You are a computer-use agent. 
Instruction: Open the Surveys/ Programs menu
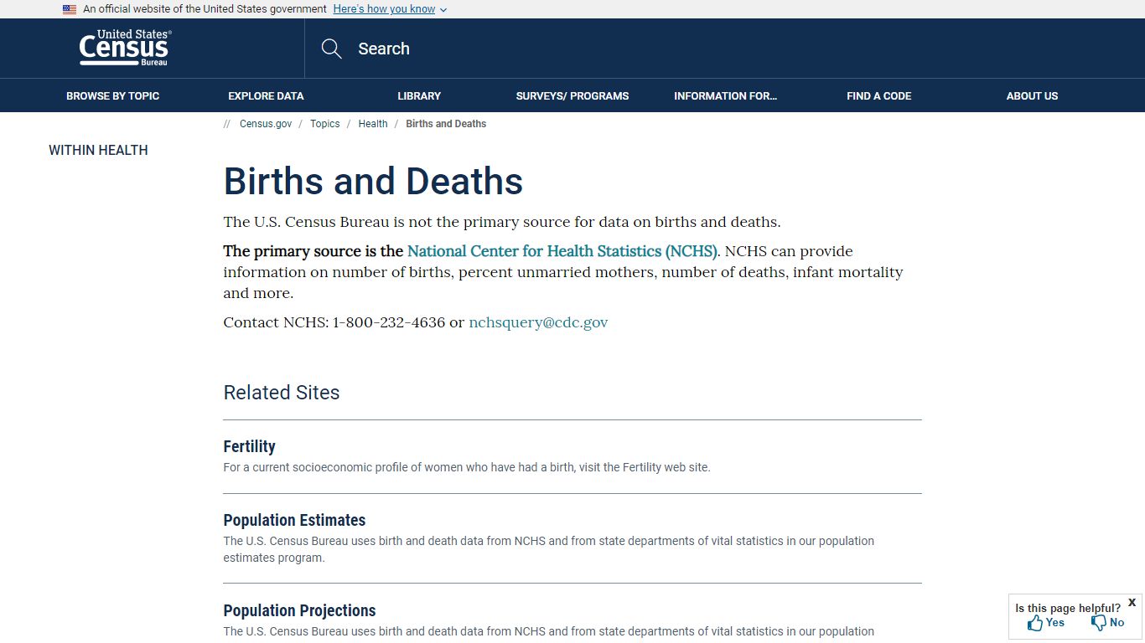572,95
